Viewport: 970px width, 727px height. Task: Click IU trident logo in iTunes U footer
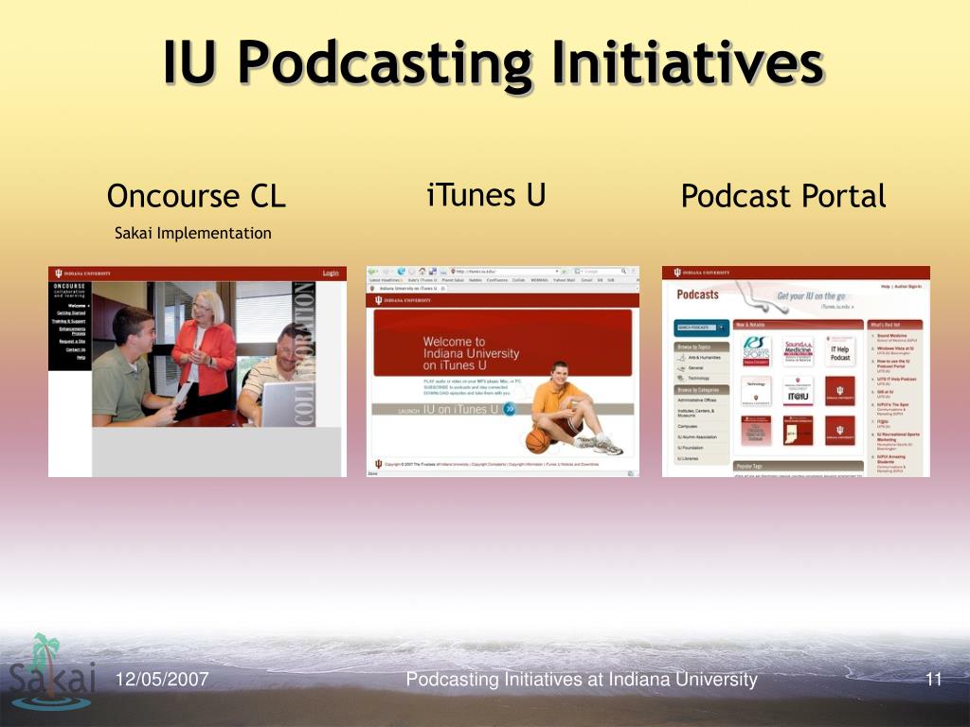378,464
